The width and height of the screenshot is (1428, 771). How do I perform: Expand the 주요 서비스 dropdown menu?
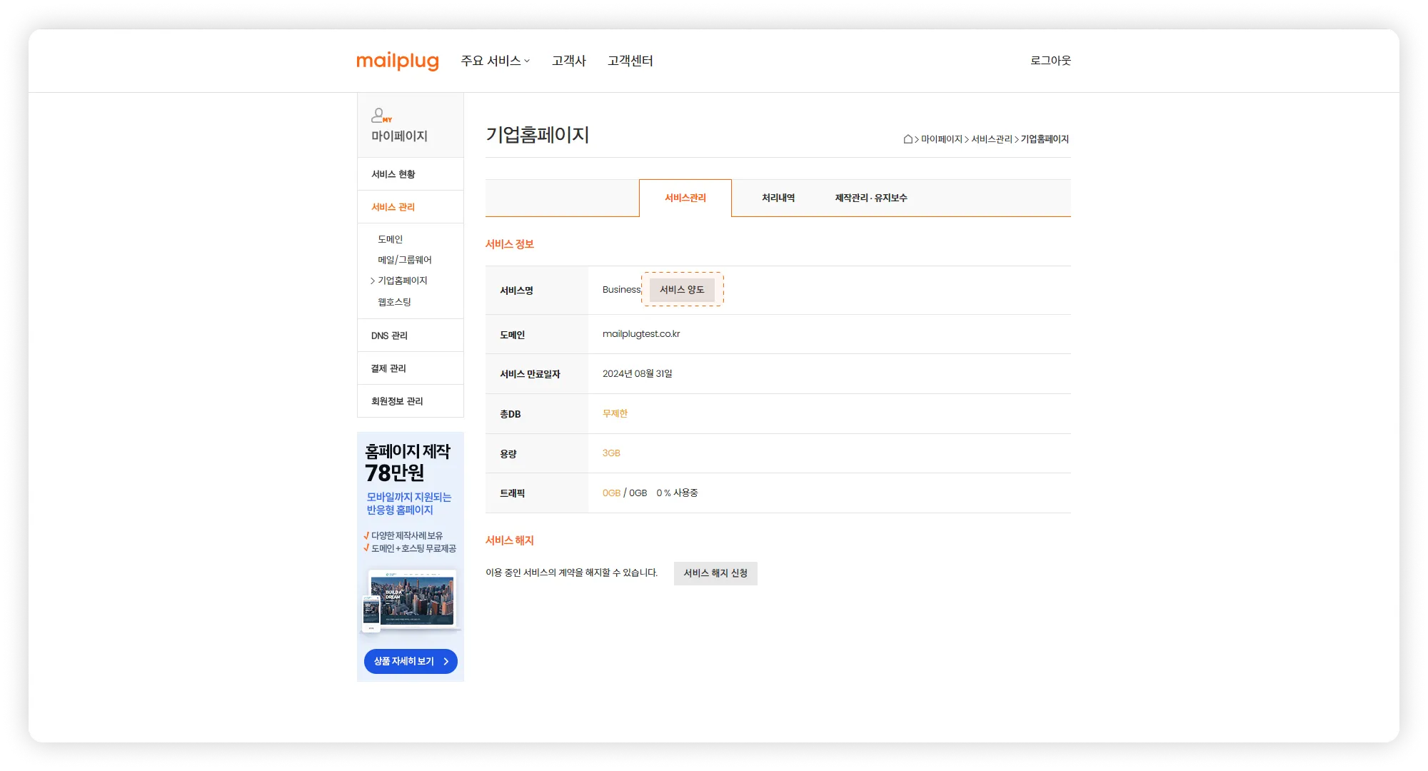[x=495, y=61]
